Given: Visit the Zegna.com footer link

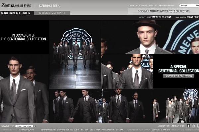Looking at the screenshot, I should (164, 126).
